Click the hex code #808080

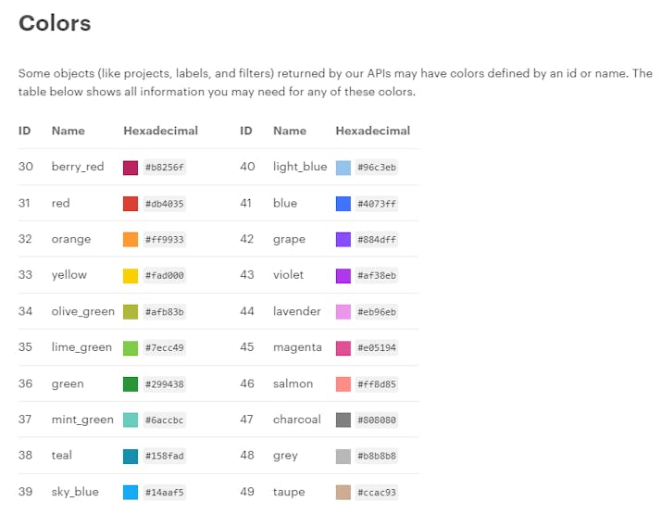377,420
